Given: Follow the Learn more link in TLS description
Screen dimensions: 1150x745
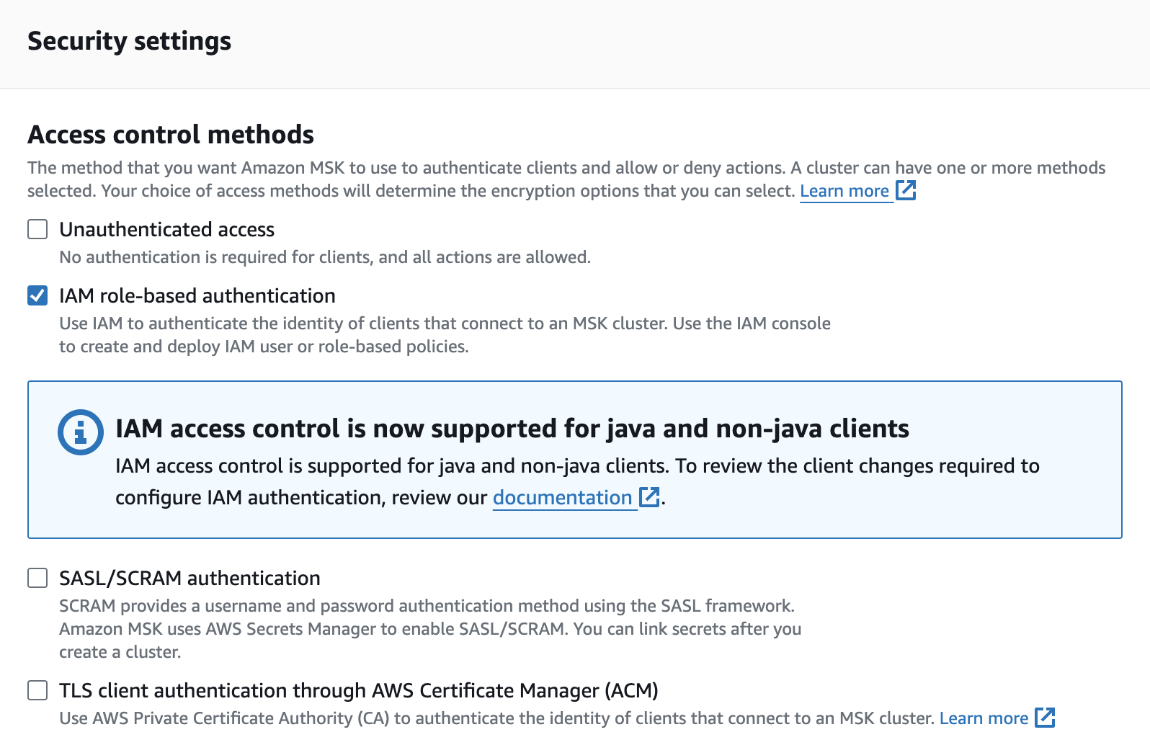Looking at the screenshot, I should pyautogui.click(x=983, y=718).
